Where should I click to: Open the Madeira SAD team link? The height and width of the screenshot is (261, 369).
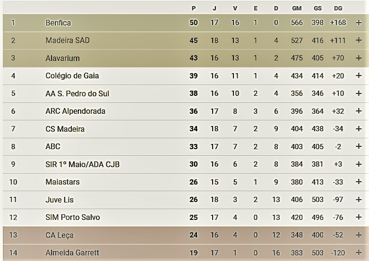click(x=68, y=41)
